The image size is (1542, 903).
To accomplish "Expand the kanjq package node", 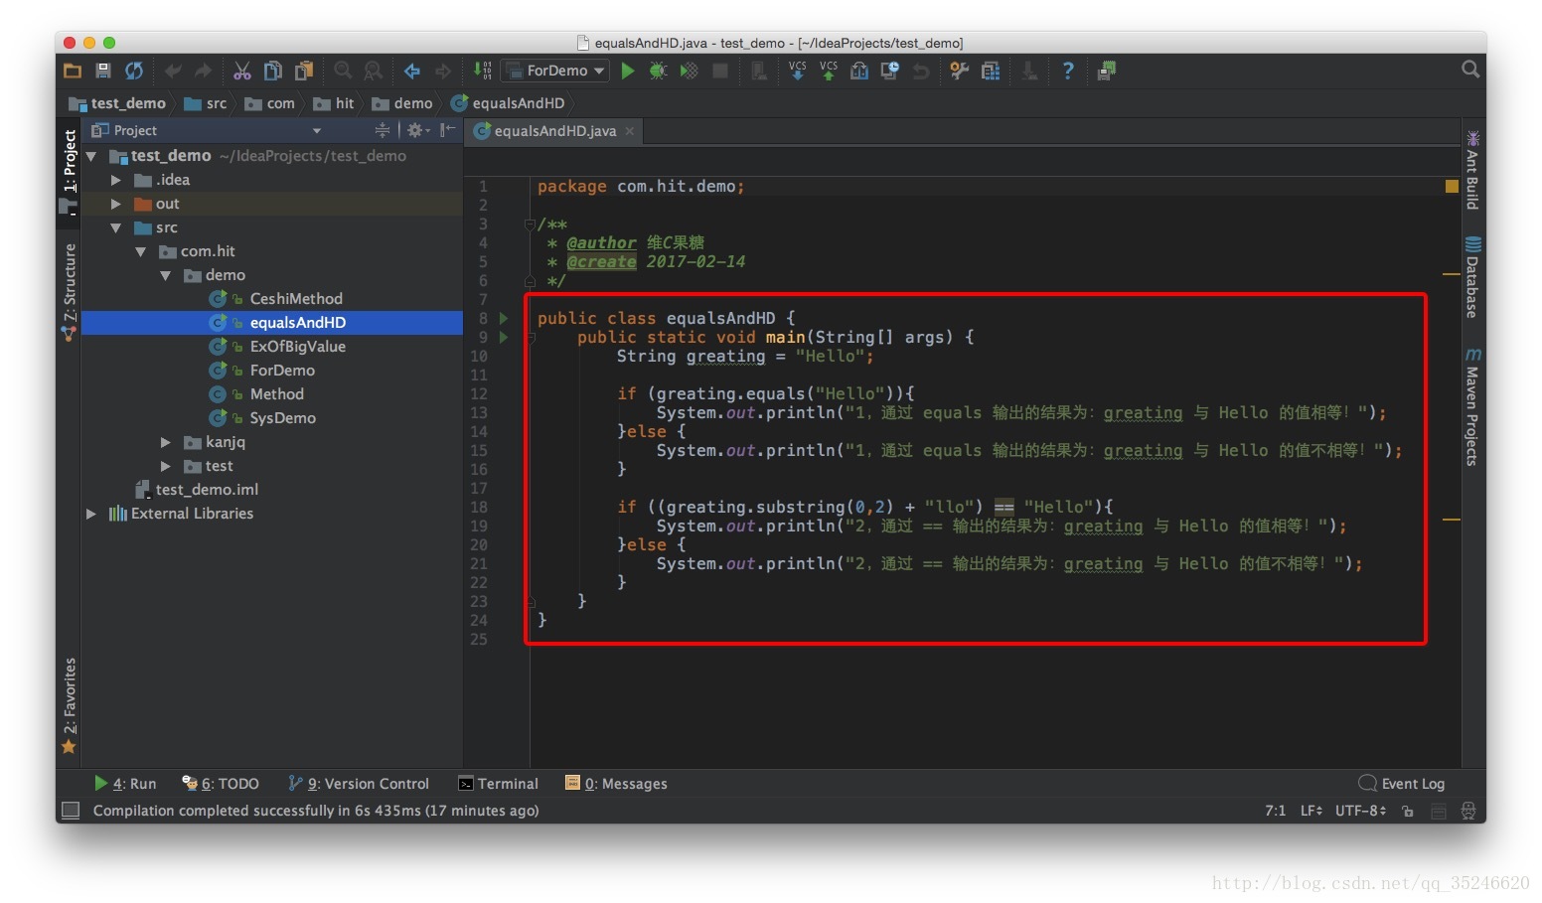I will (x=166, y=442).
